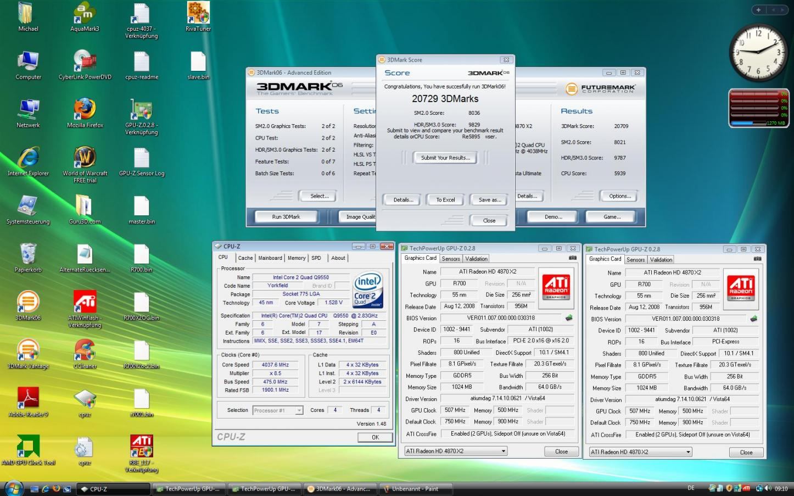Click the screenshot camera icon in left GPU-Z
The image size is (794, 496).
coord(573,258)
